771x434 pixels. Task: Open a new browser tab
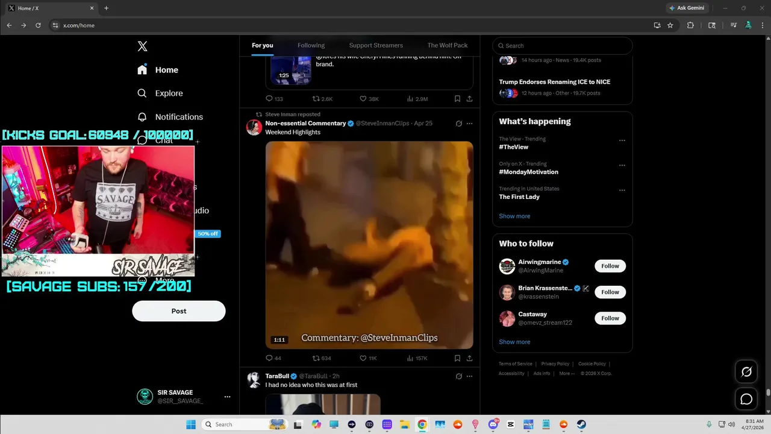point(106,8)
